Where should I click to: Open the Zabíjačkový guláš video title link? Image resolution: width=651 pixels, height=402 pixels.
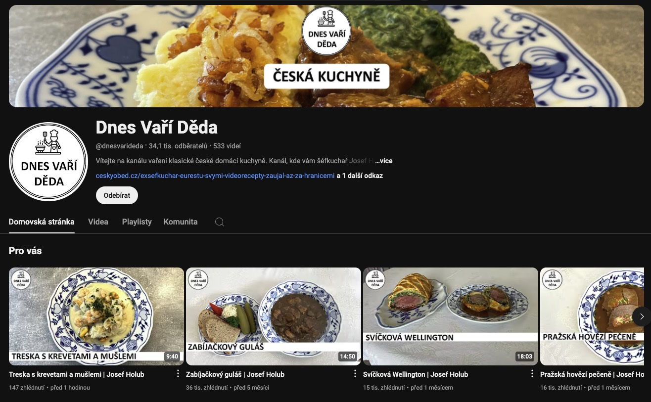click(x=235, y=374)
